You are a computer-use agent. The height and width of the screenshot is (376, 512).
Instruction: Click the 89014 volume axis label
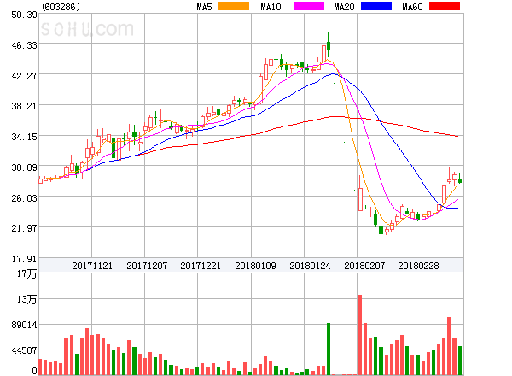pyautogui.click(x=24, y=325)
